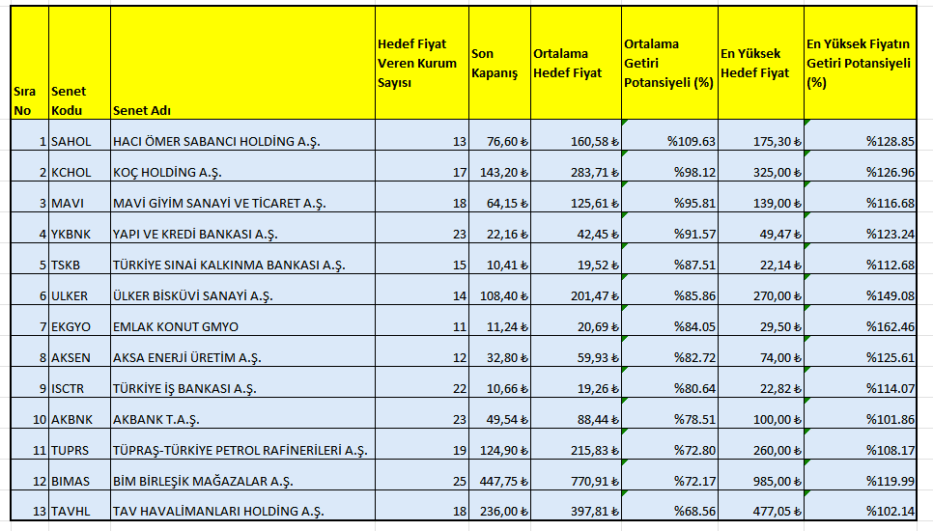Select ULKER highest return %149.08
The height and width of the screenshot is (531, 933).
861,290
